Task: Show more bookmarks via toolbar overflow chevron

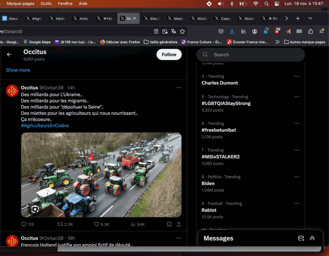Action: 277,42
